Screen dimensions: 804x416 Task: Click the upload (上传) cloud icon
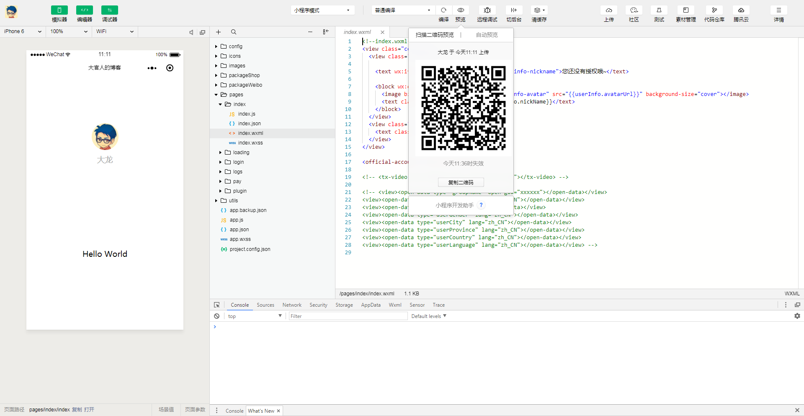click(609, 10)
